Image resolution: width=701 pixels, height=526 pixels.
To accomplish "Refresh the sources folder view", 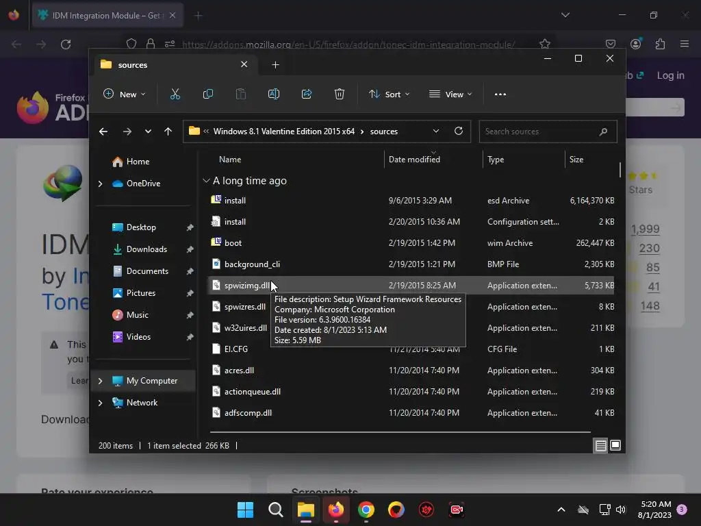I will coord(459,131).
